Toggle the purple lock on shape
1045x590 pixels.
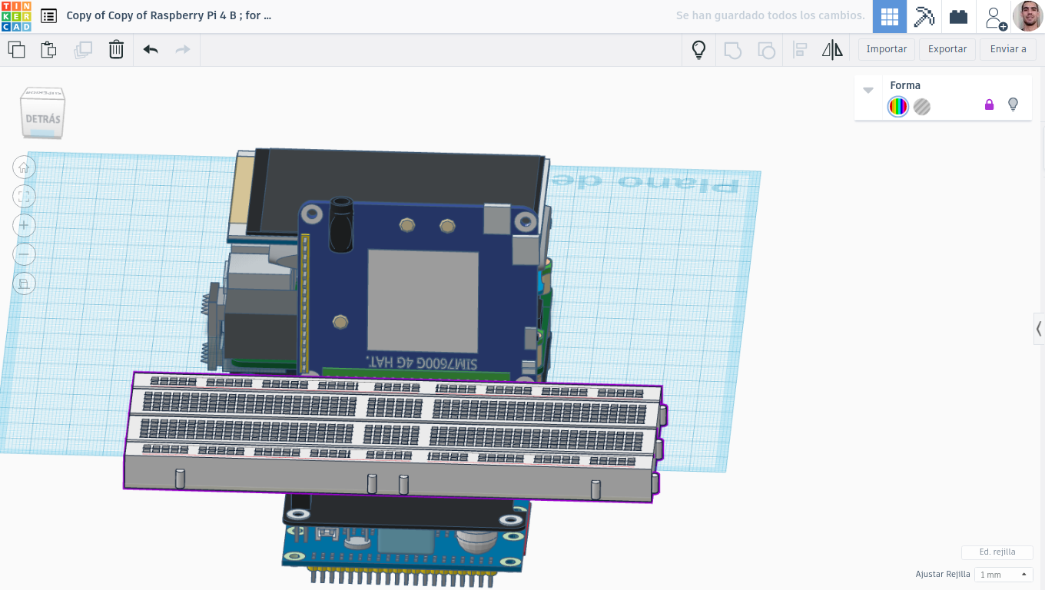click(990, 104)
